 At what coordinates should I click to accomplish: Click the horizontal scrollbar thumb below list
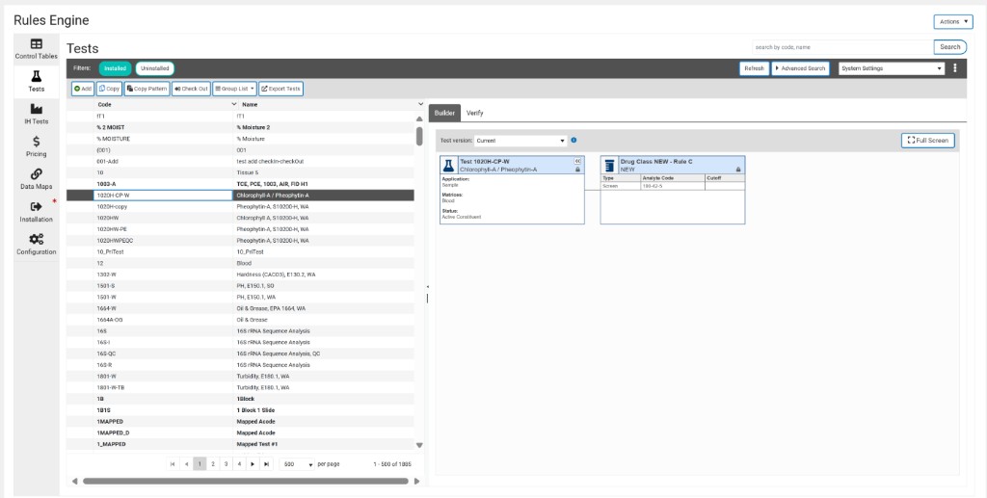click(x=246, y=481)
